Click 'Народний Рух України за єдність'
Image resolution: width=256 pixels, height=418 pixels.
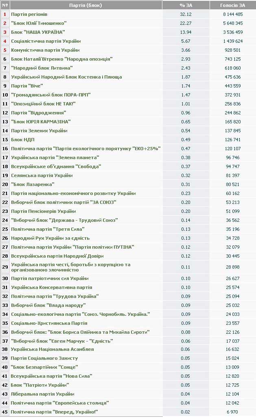pos(50,238)
